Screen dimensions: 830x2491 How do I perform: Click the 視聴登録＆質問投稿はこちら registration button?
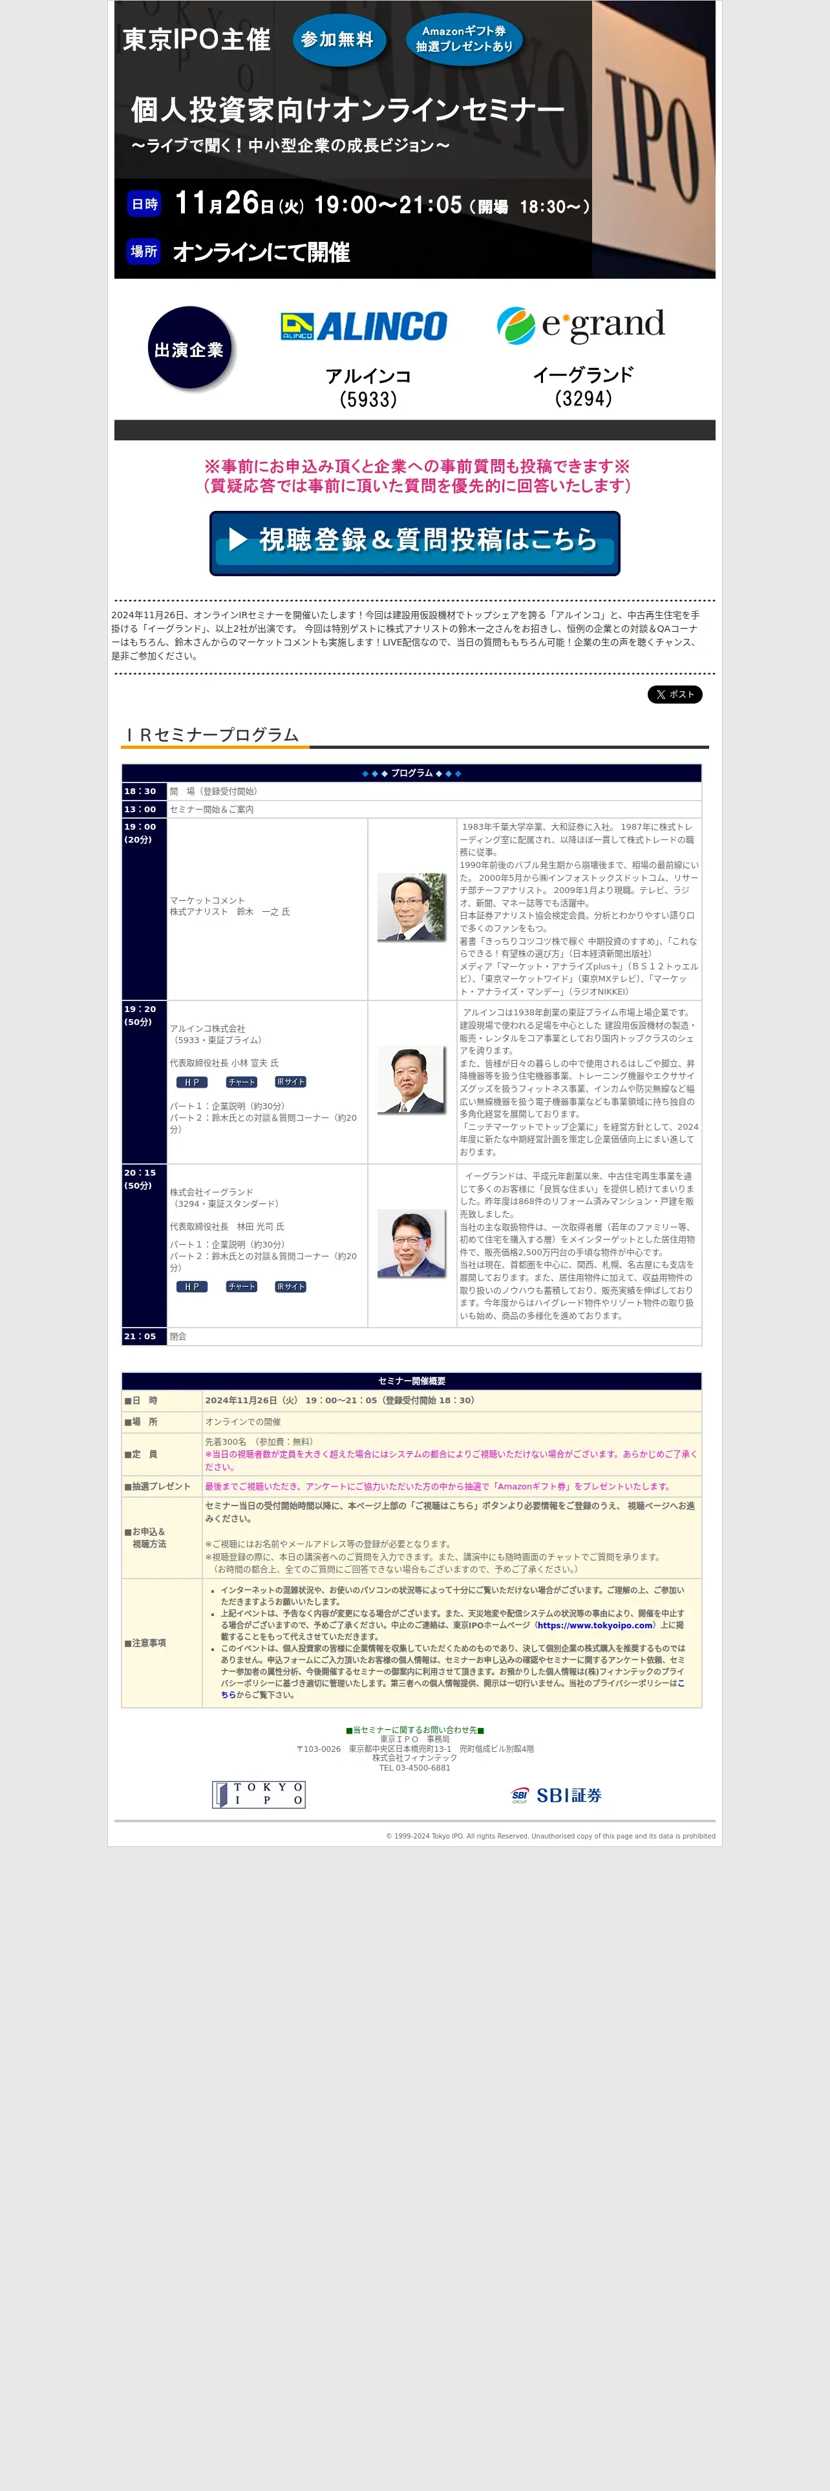point(414,543)
